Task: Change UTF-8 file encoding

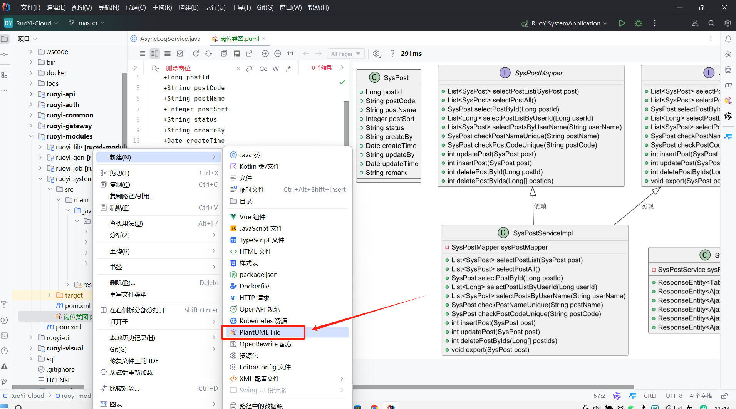Action: point(674,396)
